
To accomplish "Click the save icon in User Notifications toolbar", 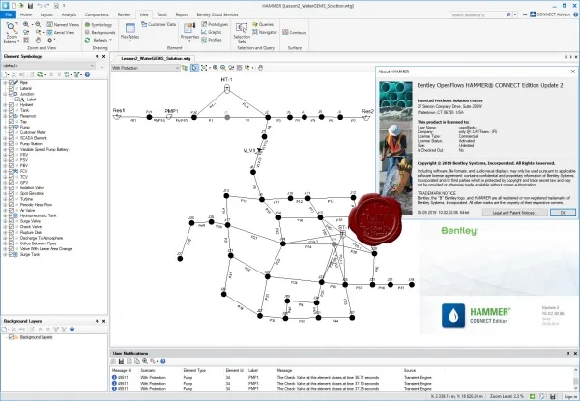I will pyautogui.click(x=121, y=361).
